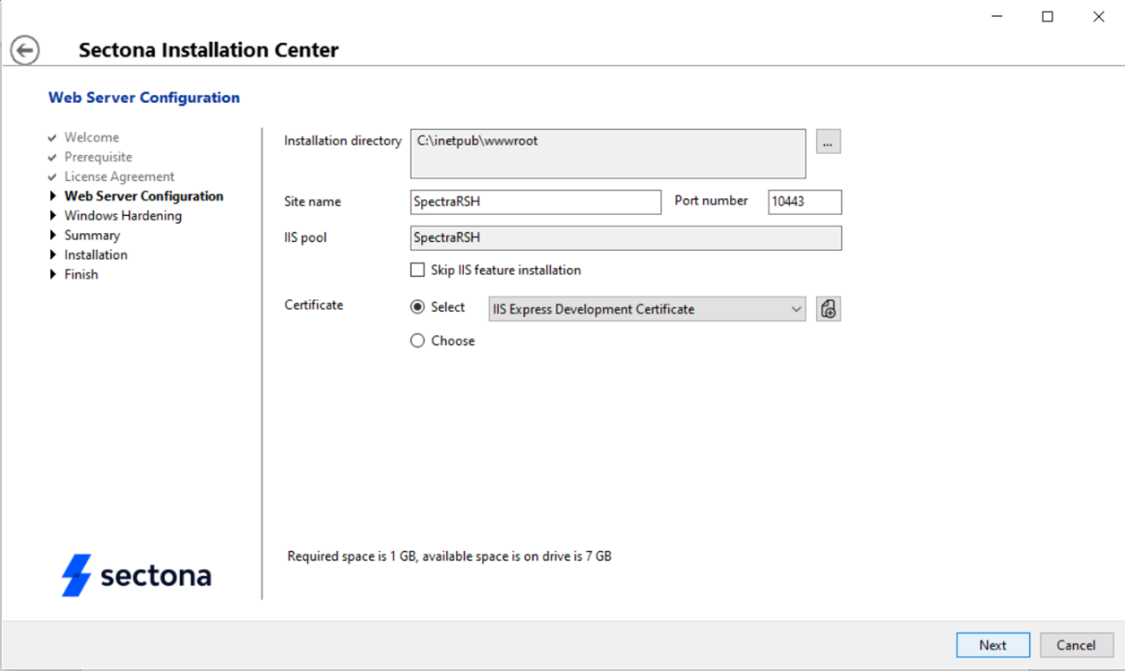
Task: Click the back arrow icon
Action: (25, 50)
